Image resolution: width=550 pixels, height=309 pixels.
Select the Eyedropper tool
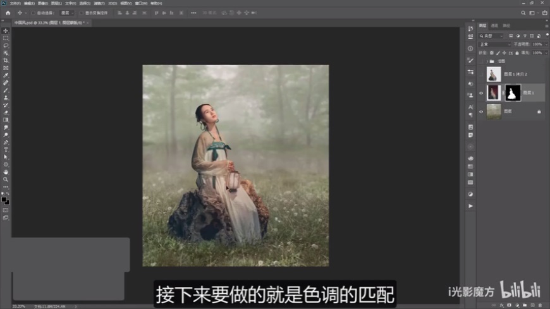[x=6, y=75]
